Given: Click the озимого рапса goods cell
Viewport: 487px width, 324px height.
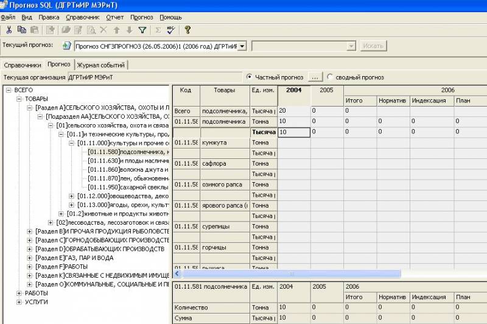Looking at the screenshot, I should [x=225, y=185].
